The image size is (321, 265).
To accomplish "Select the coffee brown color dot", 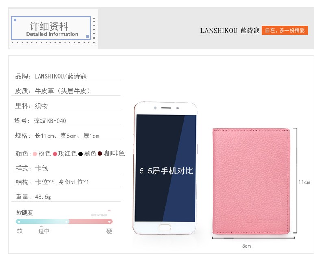I will tap(100, 154).
